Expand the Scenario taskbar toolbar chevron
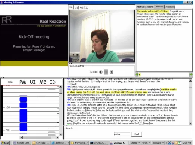 [163, 142]
